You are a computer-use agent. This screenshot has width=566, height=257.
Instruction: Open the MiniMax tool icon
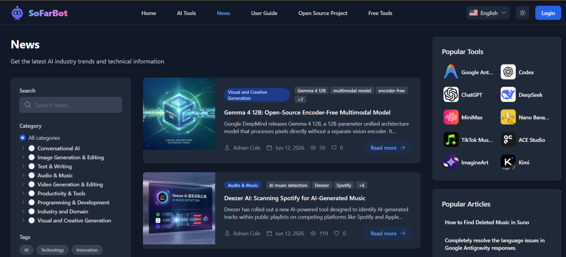[x=451, y=117]
